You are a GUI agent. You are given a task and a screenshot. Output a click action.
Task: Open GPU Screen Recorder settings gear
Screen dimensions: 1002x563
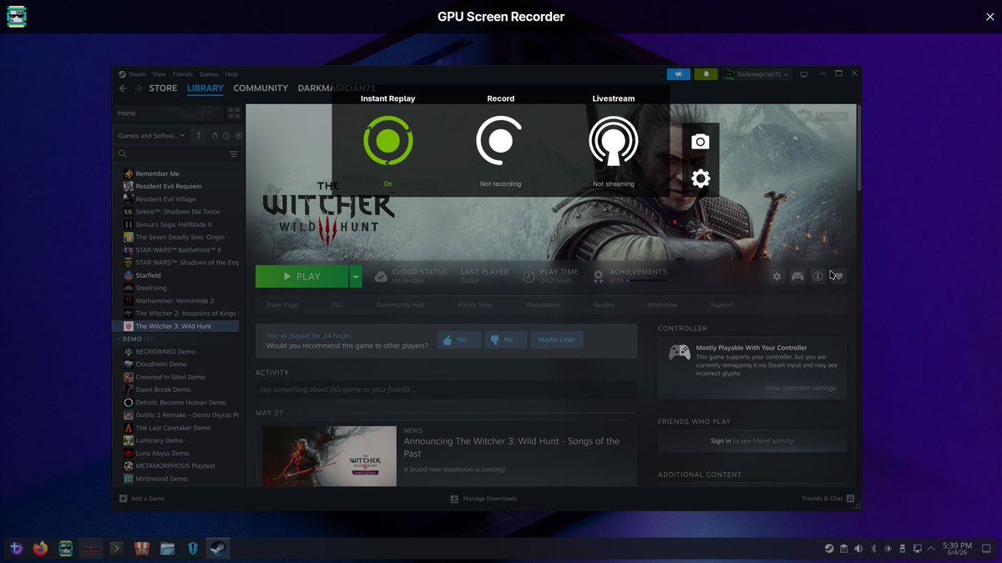click(701, 178)
